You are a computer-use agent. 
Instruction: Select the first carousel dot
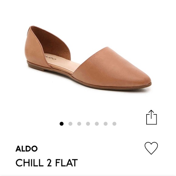(62, 124)
